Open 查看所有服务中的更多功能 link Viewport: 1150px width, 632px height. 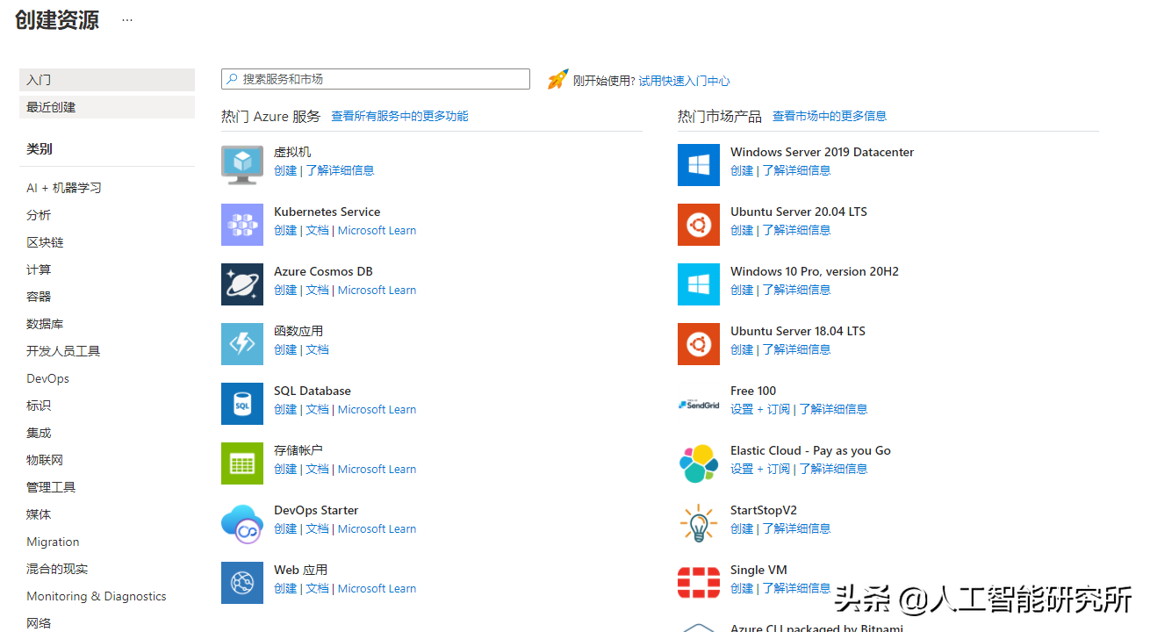[x=399, y=116]
